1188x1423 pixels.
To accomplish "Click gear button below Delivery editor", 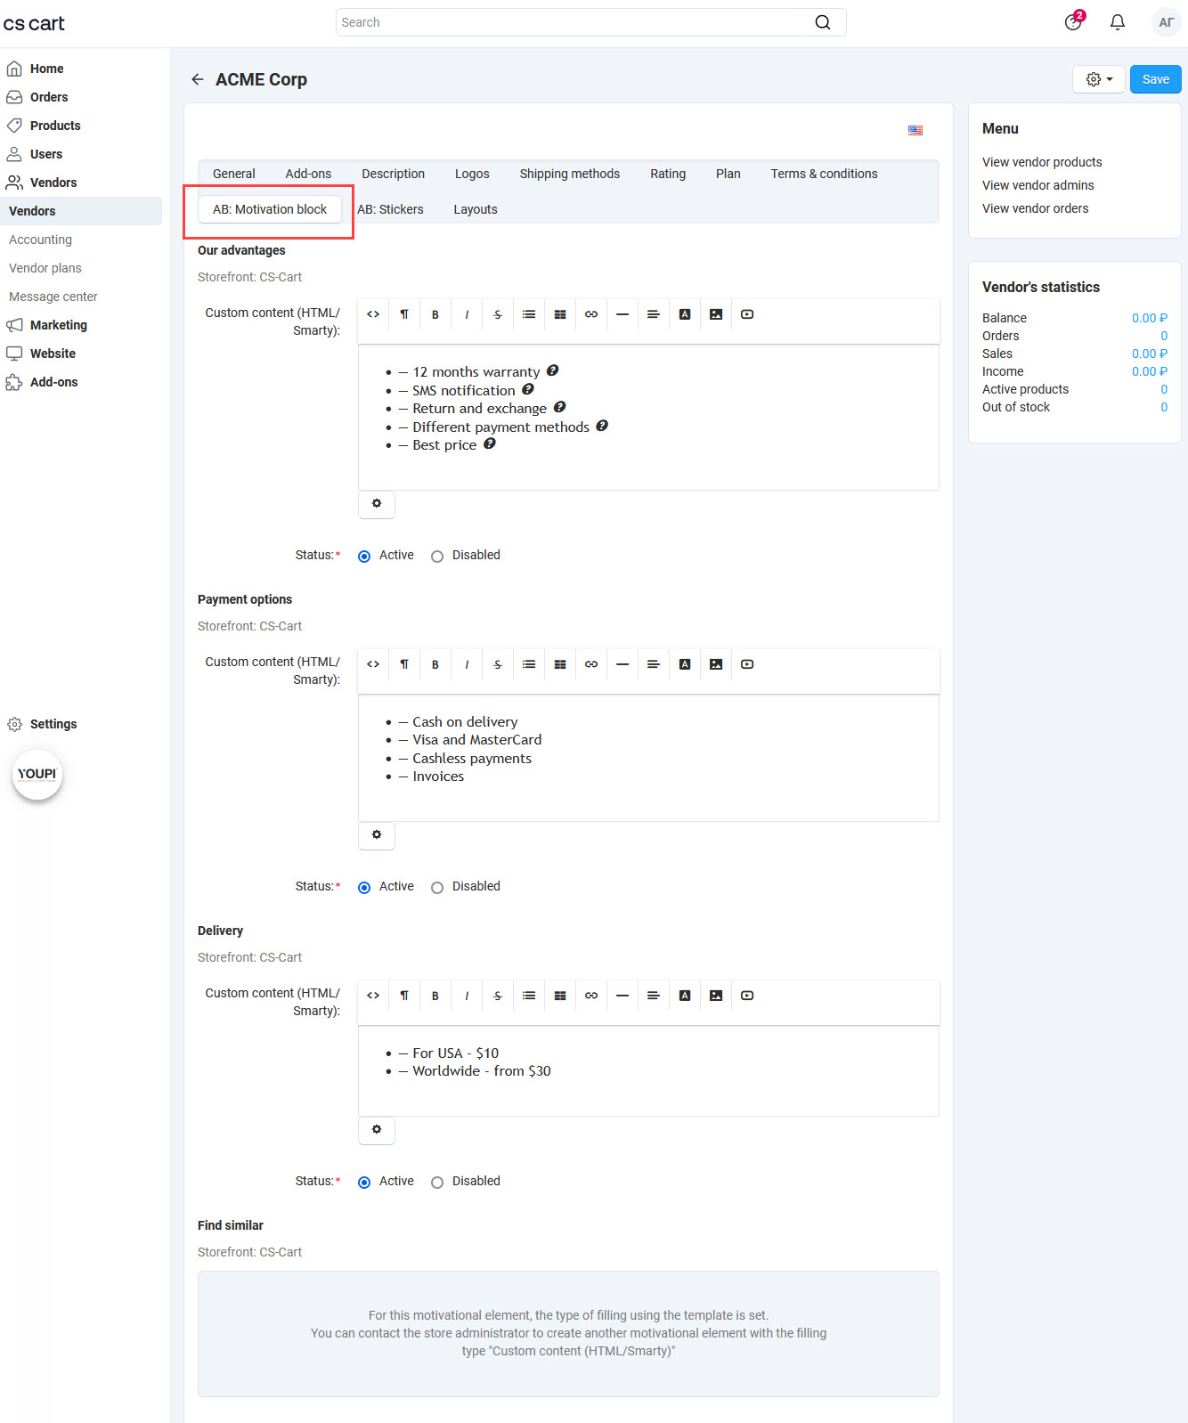I will coord(377,1129).
